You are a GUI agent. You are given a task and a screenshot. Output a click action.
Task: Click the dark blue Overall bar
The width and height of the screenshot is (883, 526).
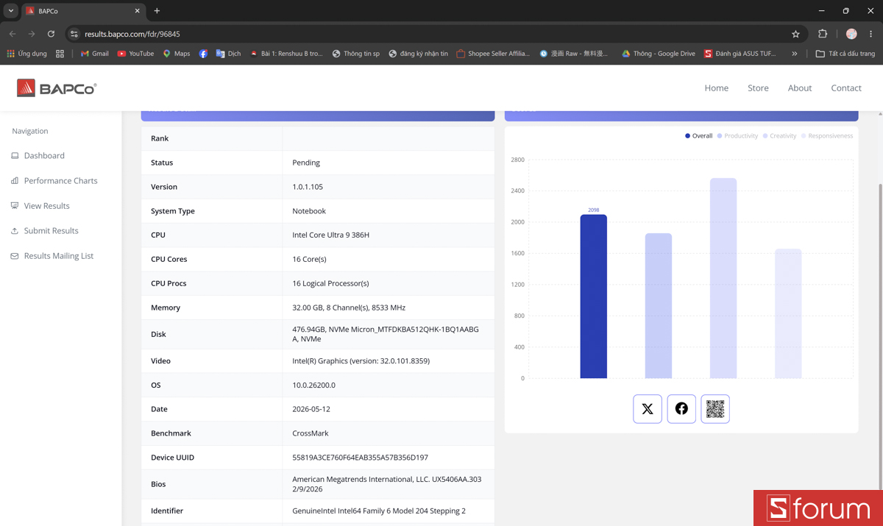594,296
